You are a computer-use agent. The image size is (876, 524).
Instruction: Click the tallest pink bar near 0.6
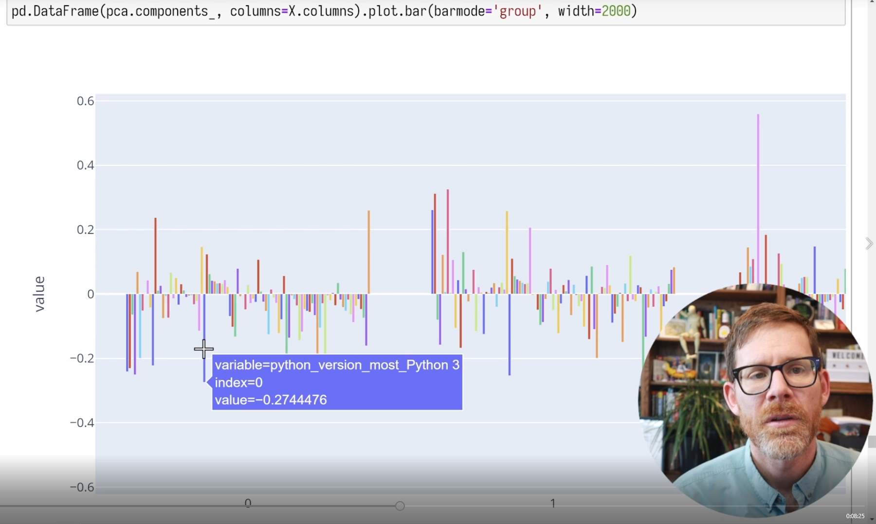click(758, 194)
